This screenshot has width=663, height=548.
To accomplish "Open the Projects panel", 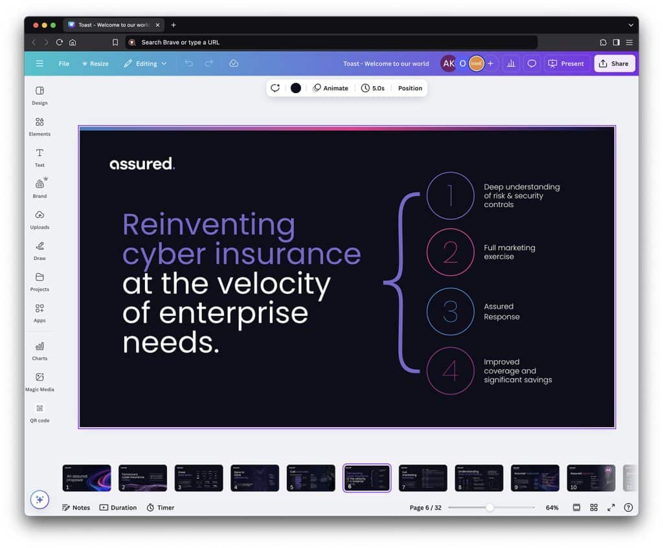I will [39, 282].
